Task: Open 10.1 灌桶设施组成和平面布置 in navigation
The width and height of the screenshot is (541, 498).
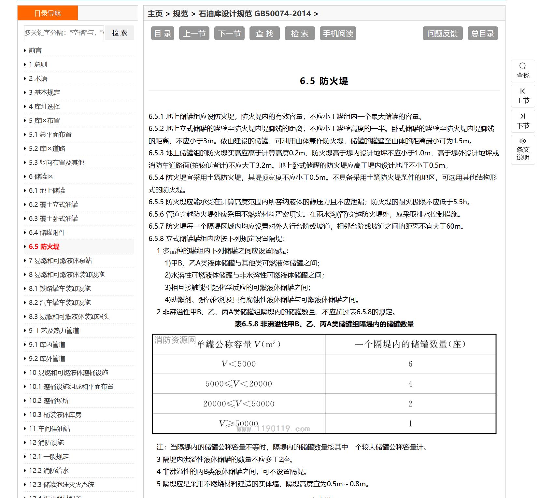Action: (71, 387)
